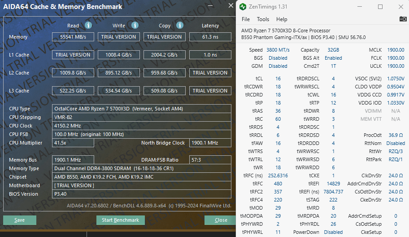Click the info icon next to Read
Screen dimensions: 409x237
[x=88, y=25]
